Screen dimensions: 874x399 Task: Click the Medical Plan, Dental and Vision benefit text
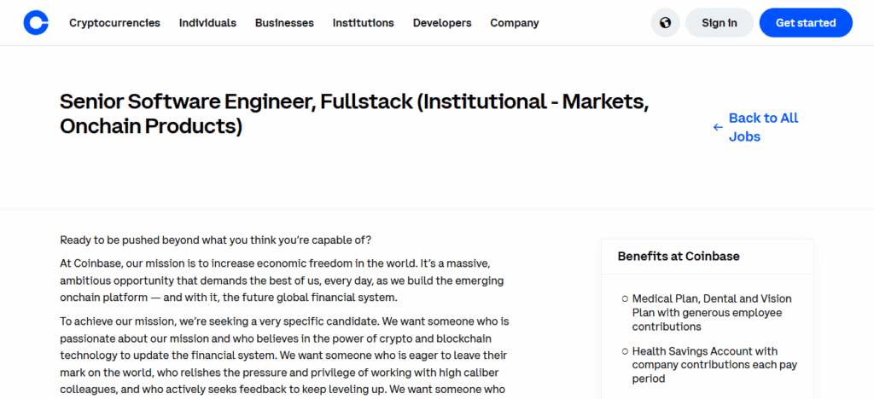(712, 312)
